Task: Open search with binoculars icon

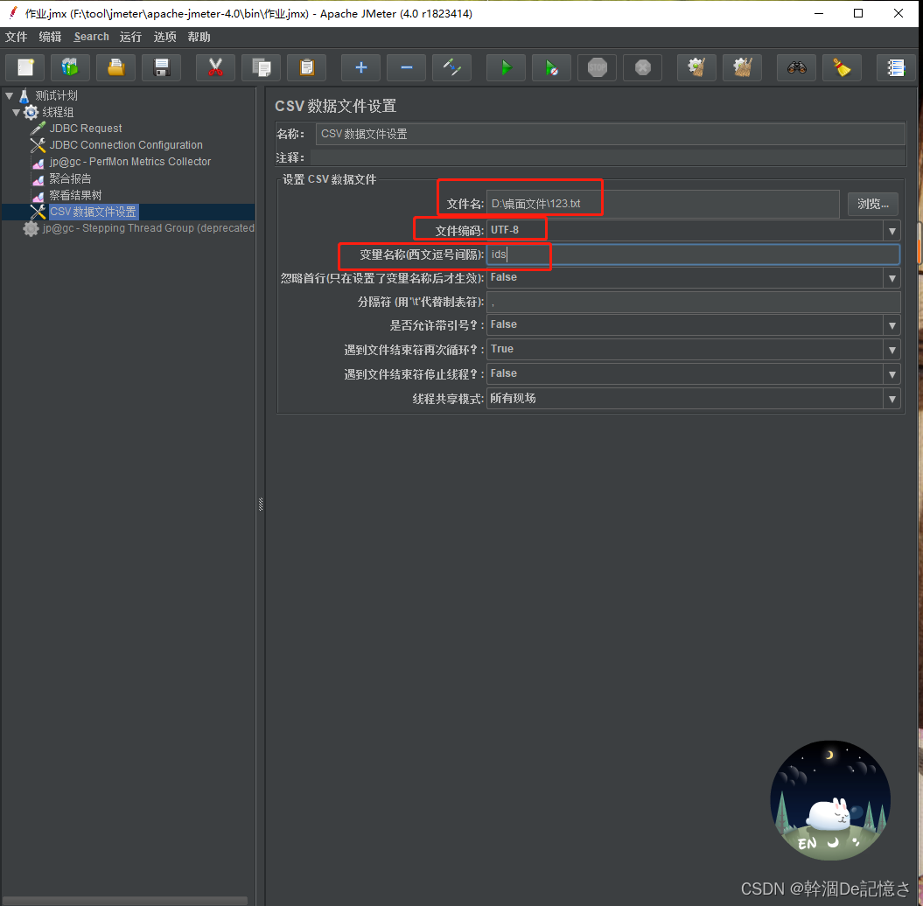Action: [x=796, y=67]
